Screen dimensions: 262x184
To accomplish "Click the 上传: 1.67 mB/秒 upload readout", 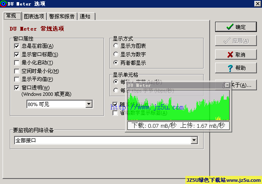I will click(x=202, y=126).
